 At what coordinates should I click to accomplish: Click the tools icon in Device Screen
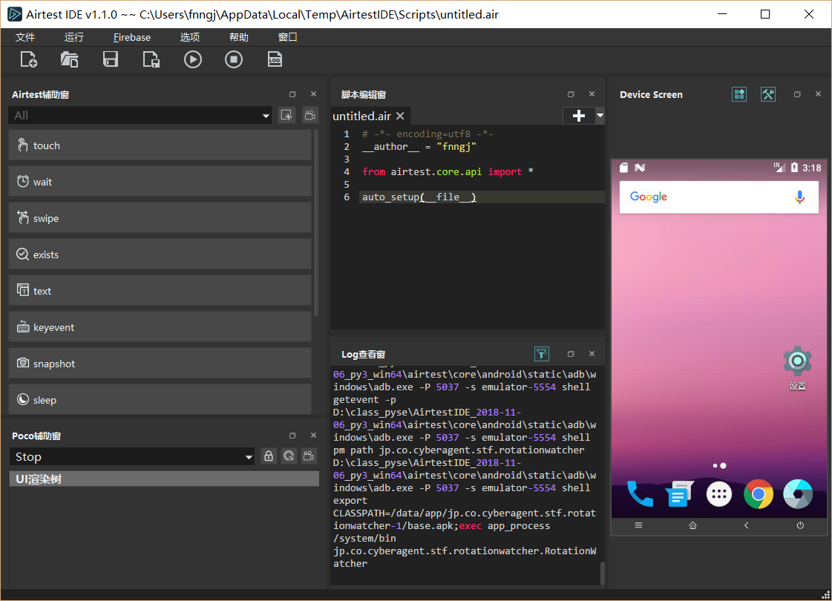click(x=768, y=94)
